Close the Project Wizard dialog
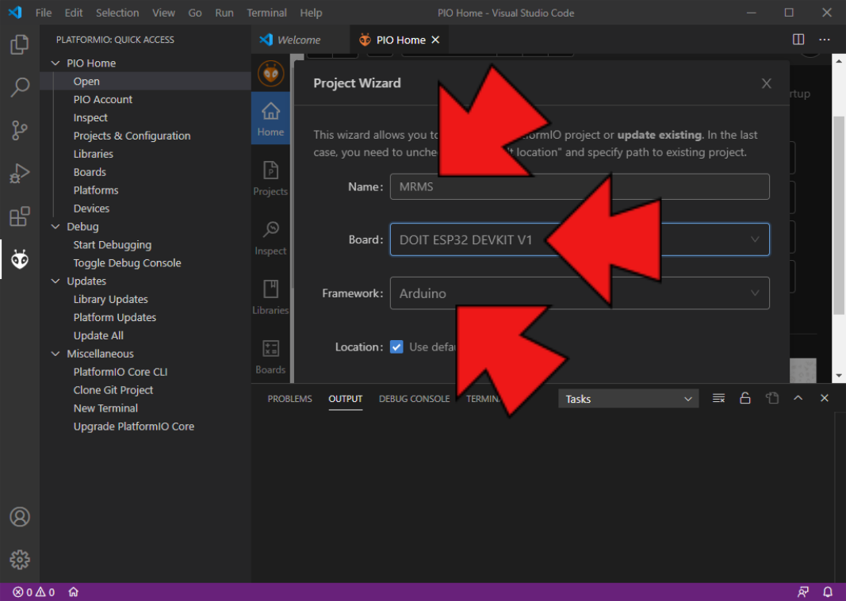The height and width of the screenshot is (601, 846). click(766, 83)
